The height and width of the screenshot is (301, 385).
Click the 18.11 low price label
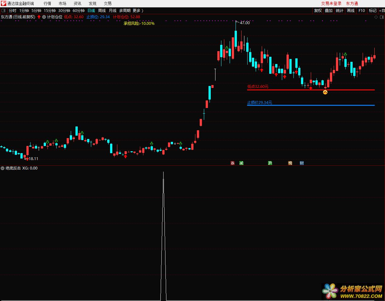pyautogui.click(x=33, y=159)
